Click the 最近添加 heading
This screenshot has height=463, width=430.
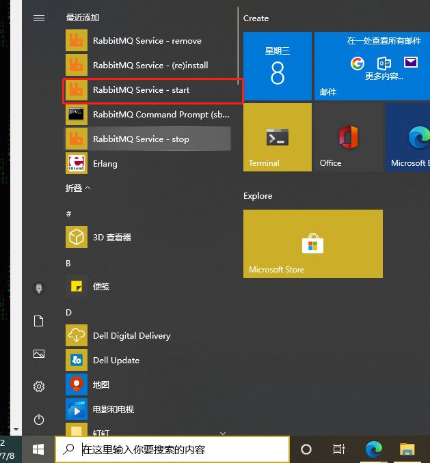pos(83,18)
